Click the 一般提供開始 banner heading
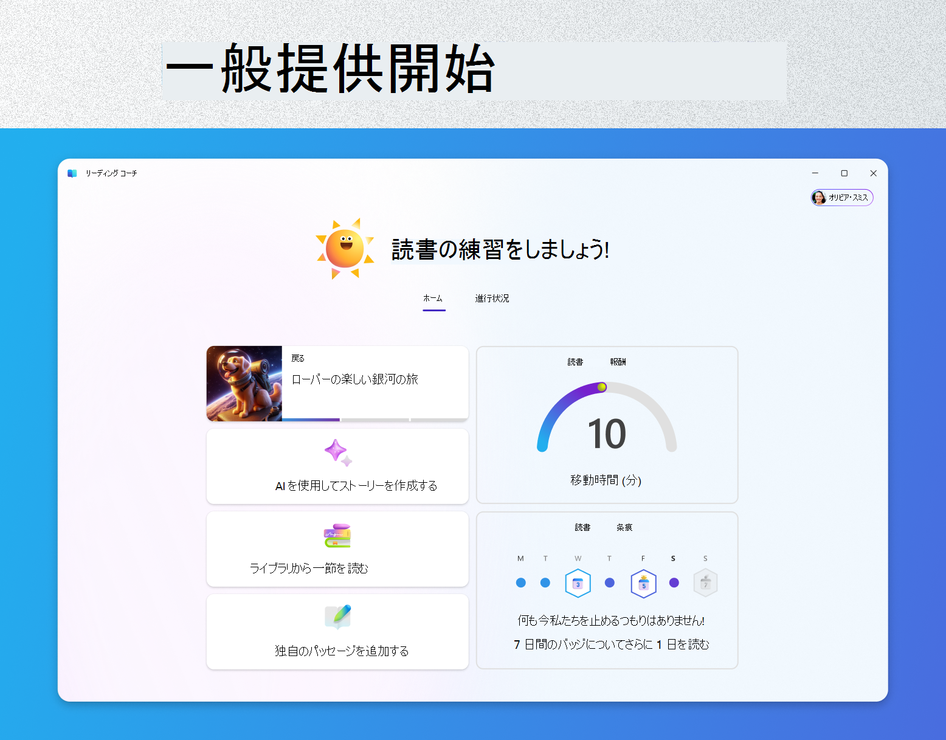The width and height of the screenshot is (946, 740). click(330, 69)
